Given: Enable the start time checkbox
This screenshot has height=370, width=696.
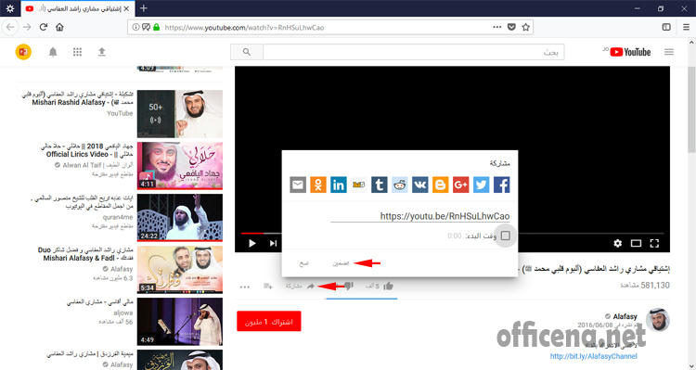Looking at the screenshot, I should tap(505, 236).
